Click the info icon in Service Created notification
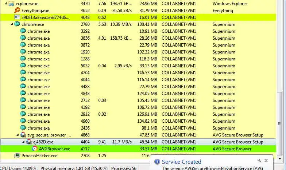The height and width of the screenshot is (170, 286). [157, 162]
